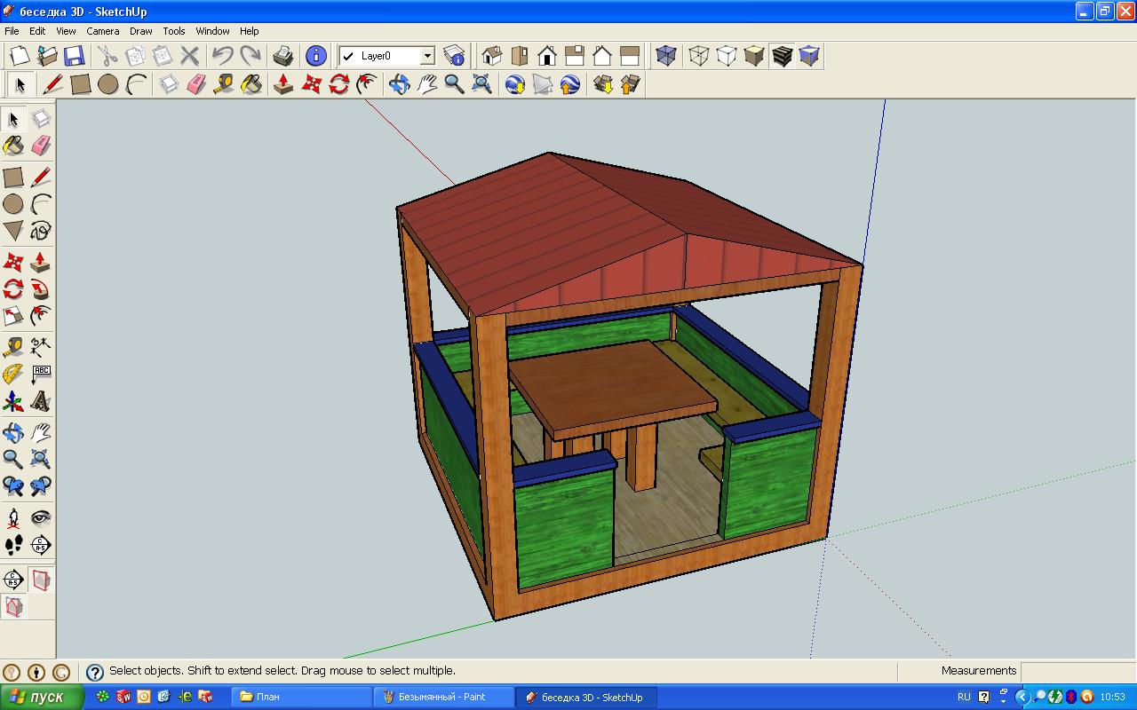Open the Instructor help question-mark icon
This screenshot has width=1137, height=710.
coord(93,672)
